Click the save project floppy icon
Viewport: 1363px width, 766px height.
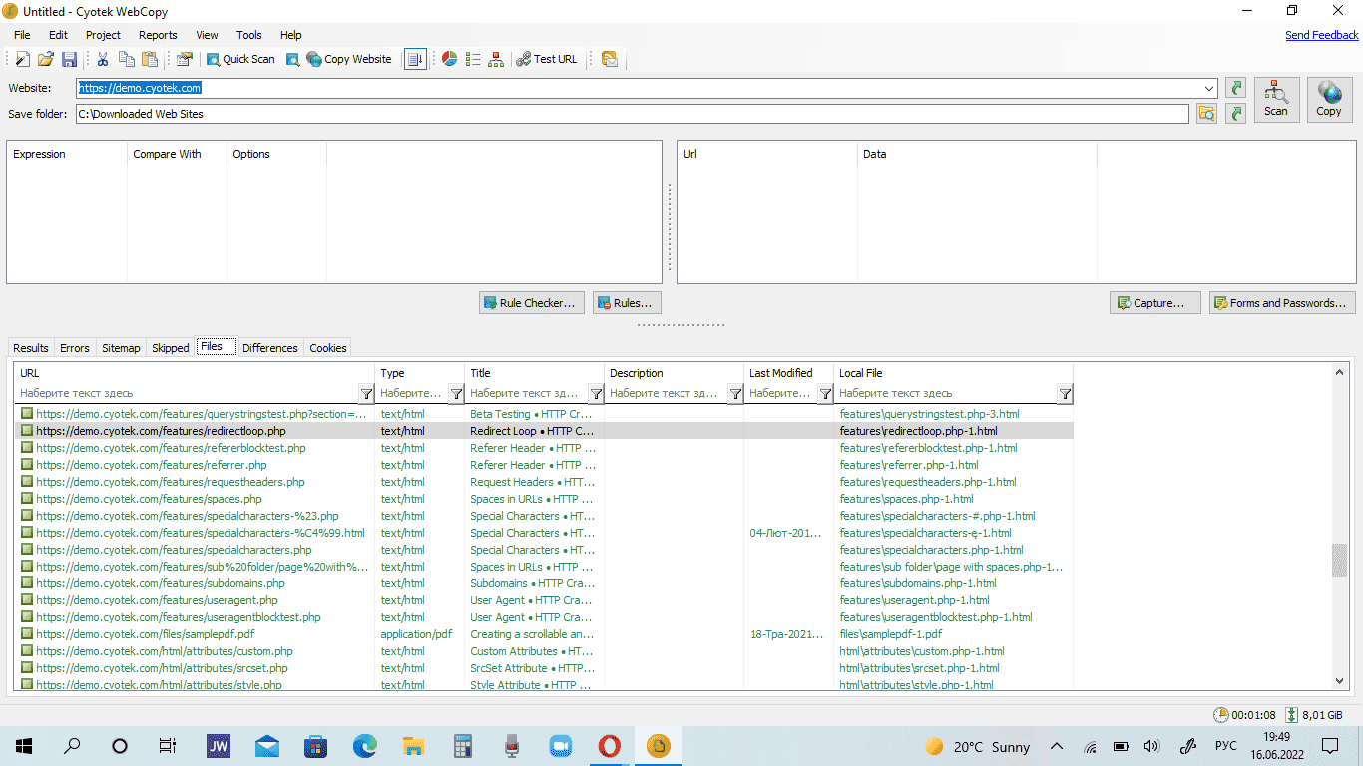(70, 59)
